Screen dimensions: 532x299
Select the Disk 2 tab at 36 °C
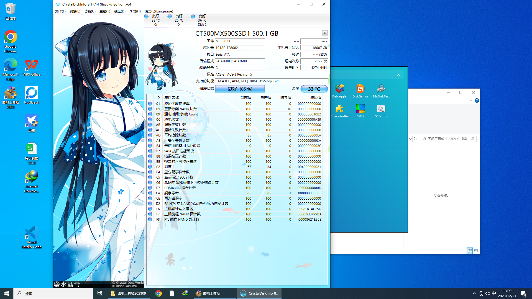pos(202,20)
